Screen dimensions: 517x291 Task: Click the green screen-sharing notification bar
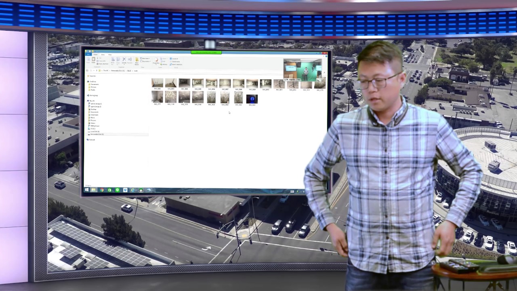(x=206, y=52)
